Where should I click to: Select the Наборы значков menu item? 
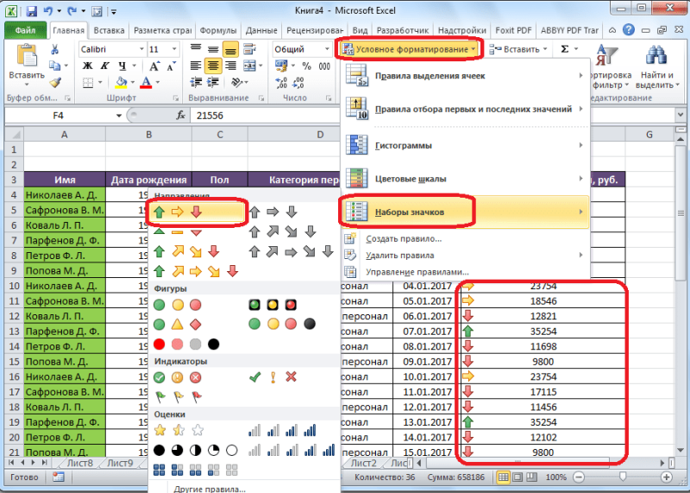click(465, 212)
